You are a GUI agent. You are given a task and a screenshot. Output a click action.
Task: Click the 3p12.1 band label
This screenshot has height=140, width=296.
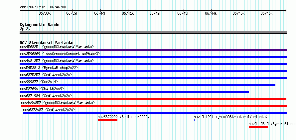[26, 29]
